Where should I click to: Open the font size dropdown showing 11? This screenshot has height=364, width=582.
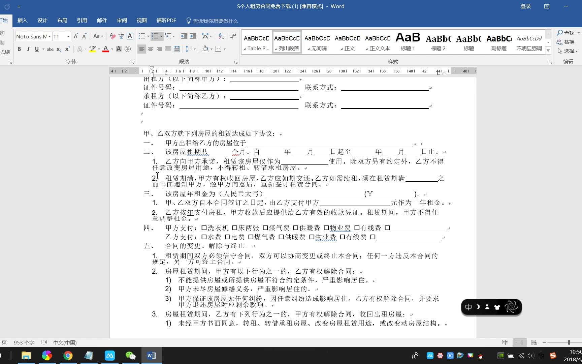pyautogui.click(x=68, y=36)
